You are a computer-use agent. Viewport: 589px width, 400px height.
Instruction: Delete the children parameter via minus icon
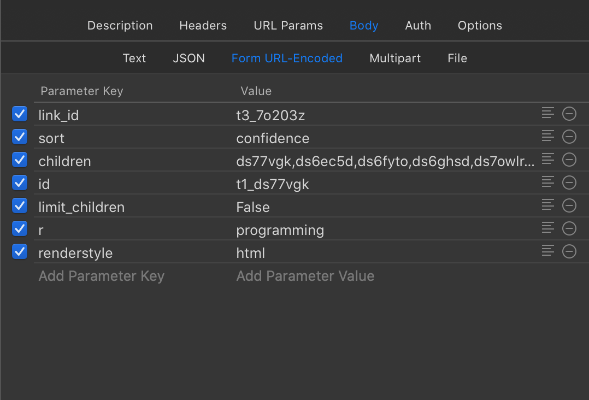tap(569, 160)
